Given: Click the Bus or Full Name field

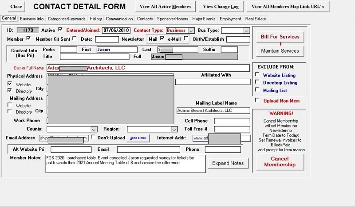Looking at the screenshot, I should (148, 68).
